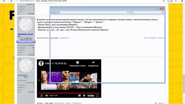Open ilyareigns avatar image
This screenshot has width=185, height=104.
click(26, 66)
